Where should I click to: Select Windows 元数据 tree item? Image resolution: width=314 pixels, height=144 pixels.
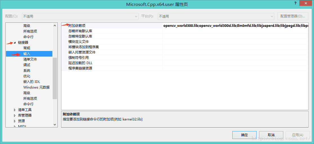[36, 87]
